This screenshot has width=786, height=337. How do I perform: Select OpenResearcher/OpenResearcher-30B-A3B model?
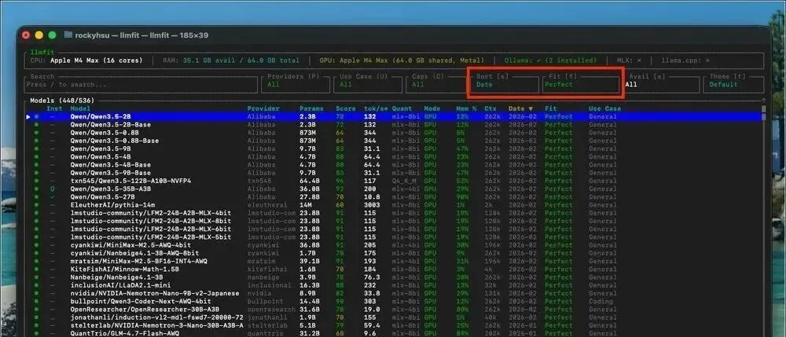(394, 309)
